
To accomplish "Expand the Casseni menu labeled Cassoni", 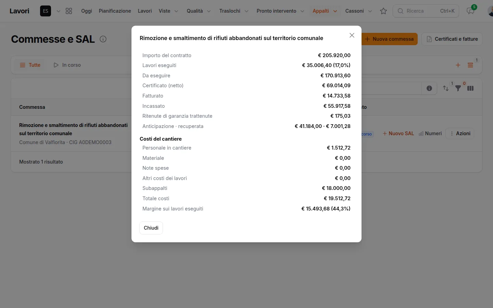I will click(x=358, y=11).
